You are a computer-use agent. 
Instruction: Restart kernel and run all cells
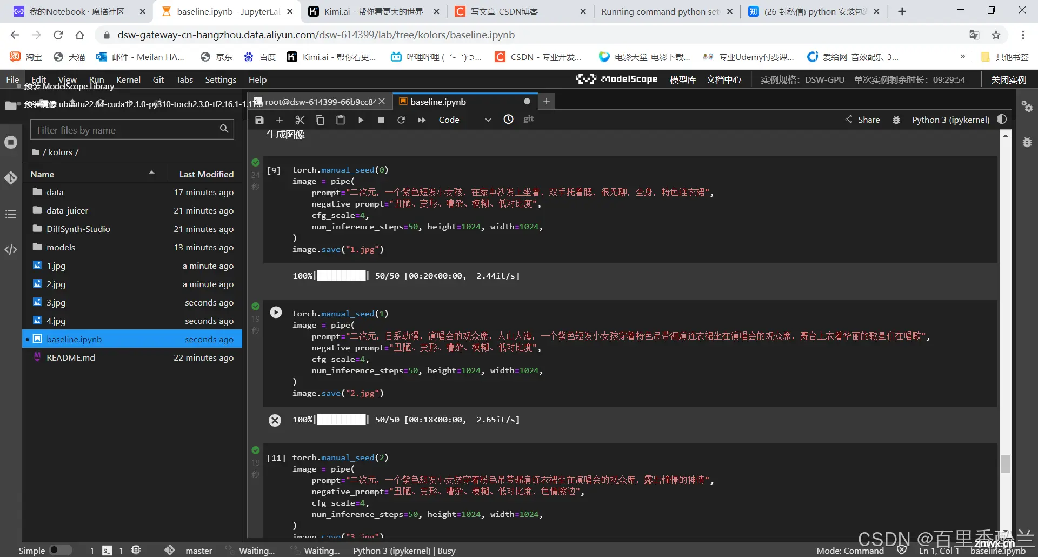pos(422,120)
